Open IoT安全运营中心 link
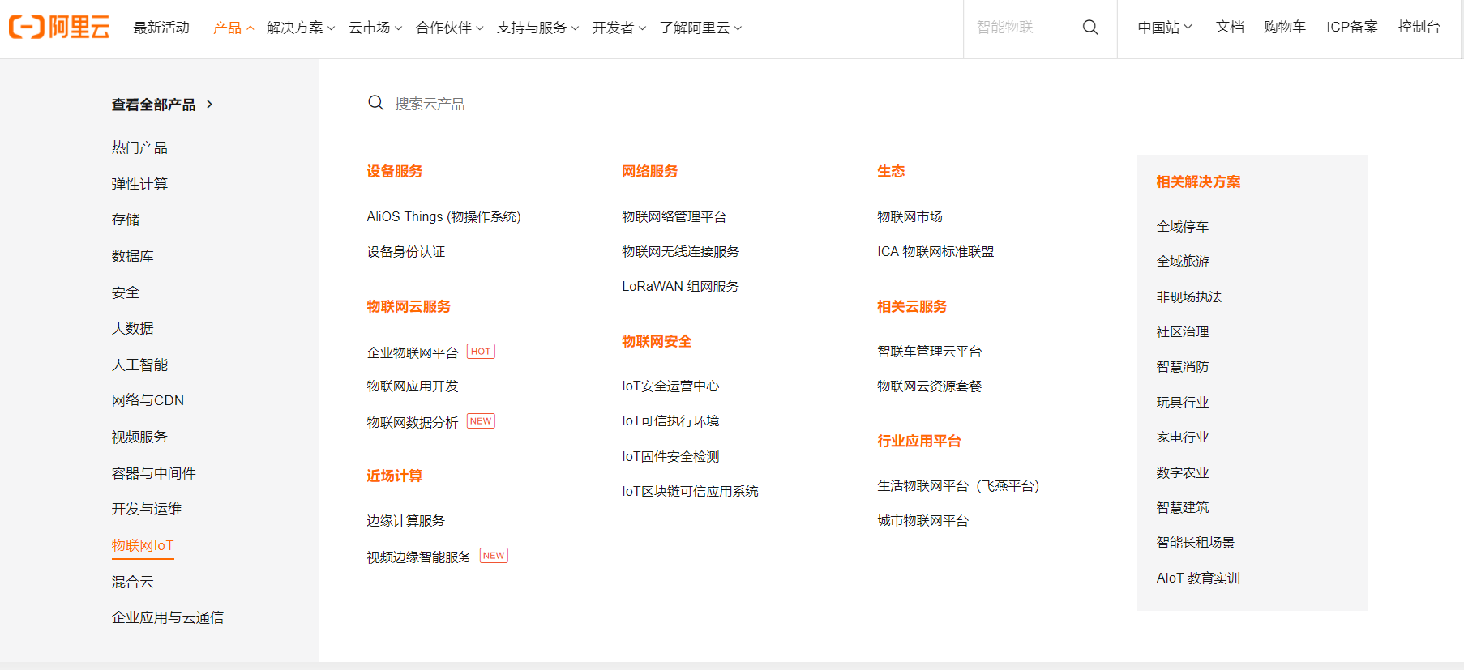The width and height of the screenshot is (1464, 670). point(670,386)
